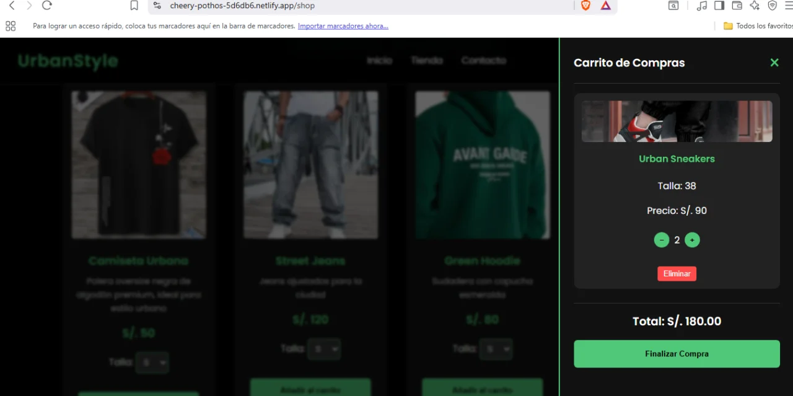
Task: Click 'Añadir al carrito' under Green Hoodie
Action: coord(483,388)
